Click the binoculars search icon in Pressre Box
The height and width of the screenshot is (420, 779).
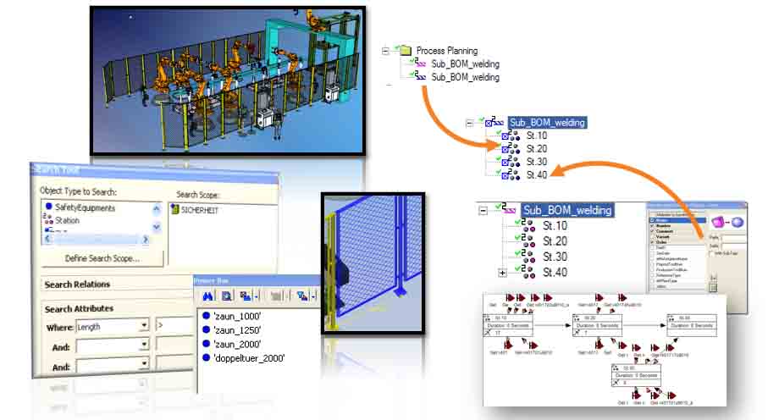207,296
